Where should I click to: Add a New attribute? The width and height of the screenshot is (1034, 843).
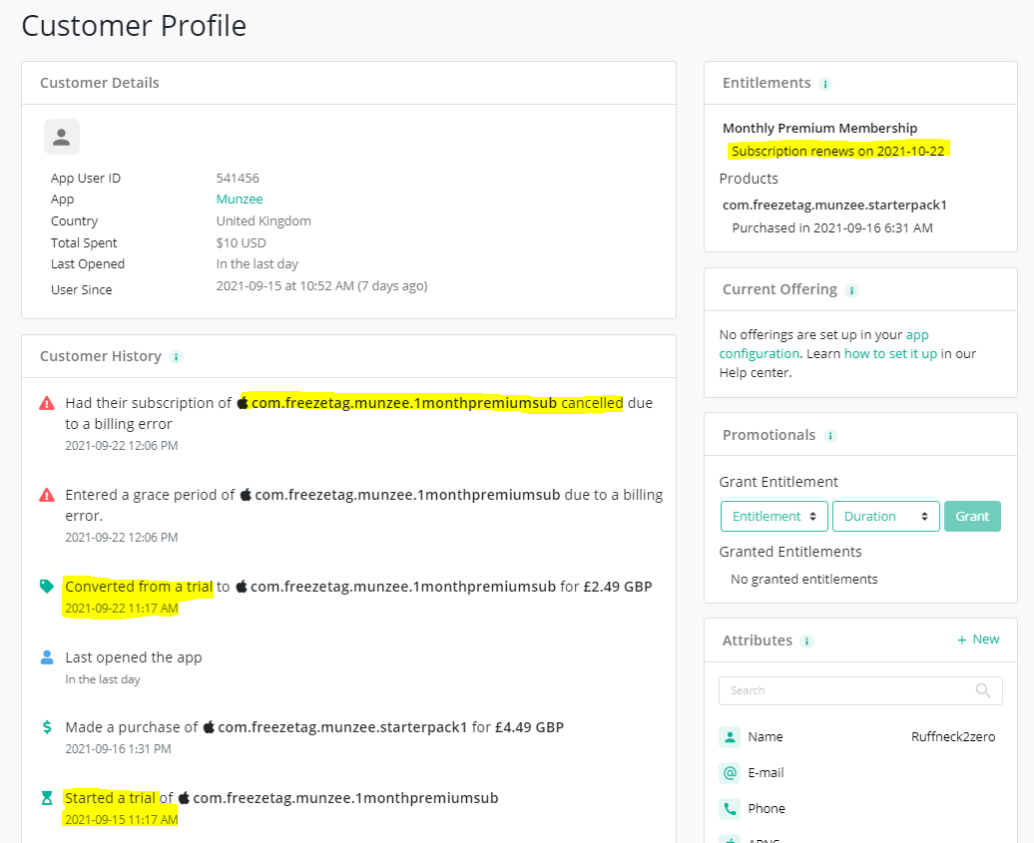click(x=978, y=639)
